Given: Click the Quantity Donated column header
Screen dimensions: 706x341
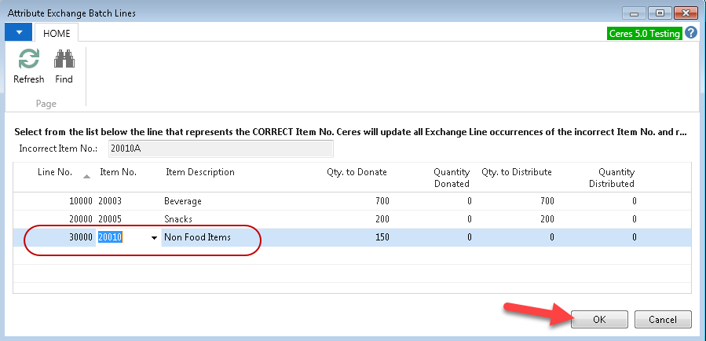Looking at the screenshot, I should coord(451,178).
